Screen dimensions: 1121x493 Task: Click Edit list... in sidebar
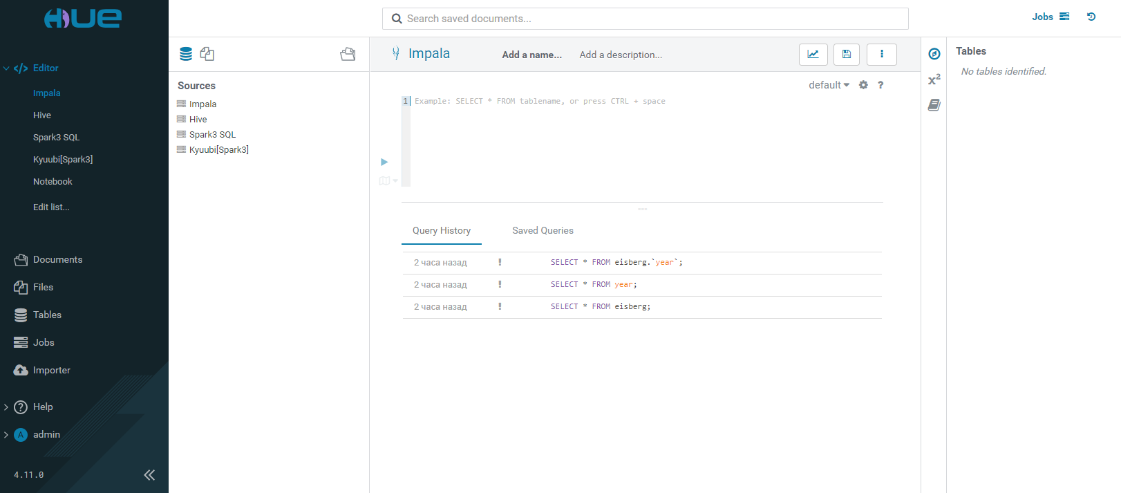pos(51,207)
